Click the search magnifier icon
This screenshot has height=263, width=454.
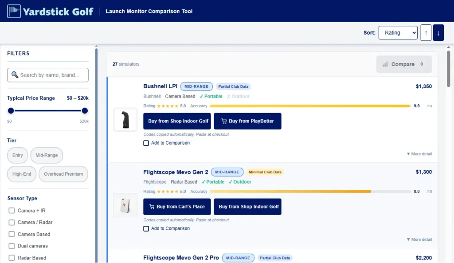(15, 75)
